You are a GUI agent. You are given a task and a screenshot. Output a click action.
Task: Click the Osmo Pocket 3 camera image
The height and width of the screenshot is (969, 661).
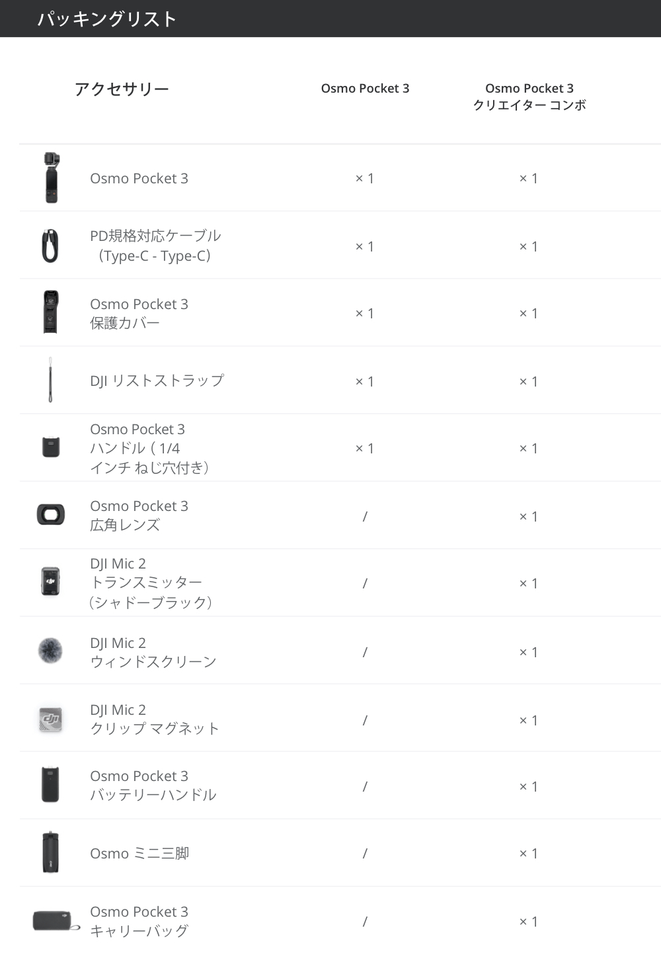(51, 177)
